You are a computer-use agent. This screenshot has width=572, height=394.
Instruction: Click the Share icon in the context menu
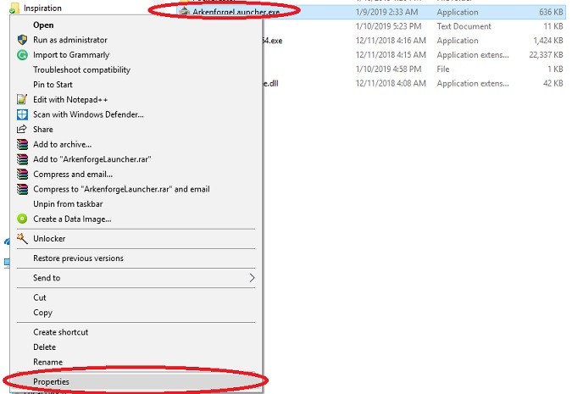point(22,130)
